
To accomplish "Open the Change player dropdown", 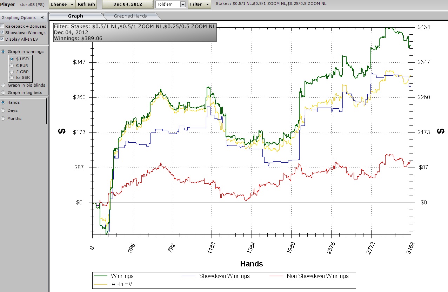I will [x=62, y=4].
